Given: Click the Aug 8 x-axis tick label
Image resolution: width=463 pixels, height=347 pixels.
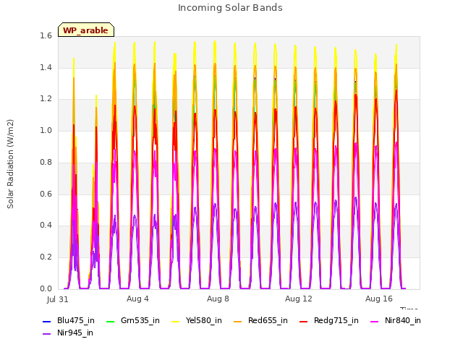Looking at the screenshot, I should pos(218,299).
